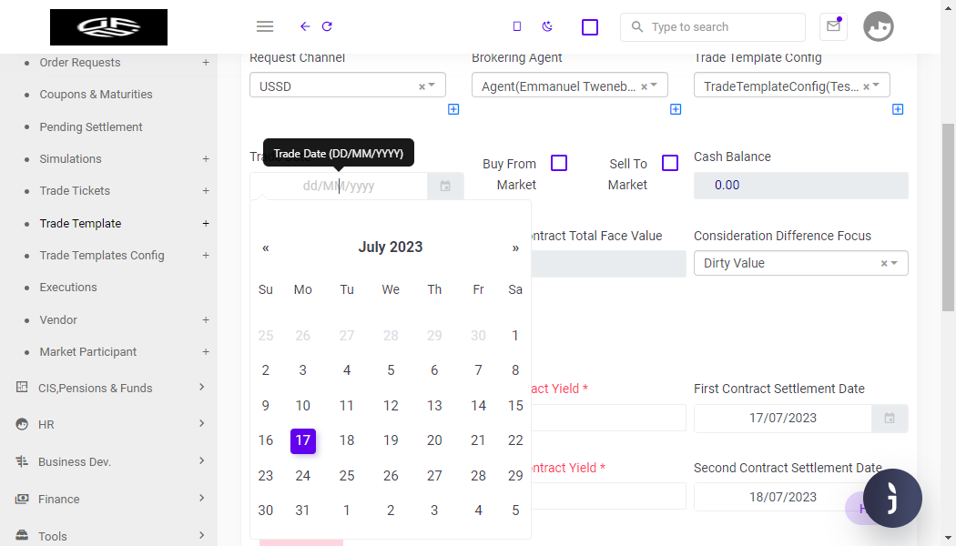Open the mail notifications icon
The image size is (956, 546).
tap(833, 26)
